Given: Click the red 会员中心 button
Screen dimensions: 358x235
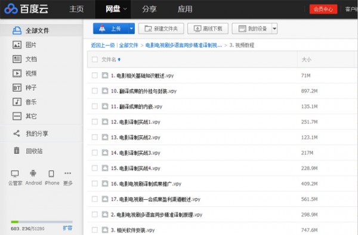Looking at the screenshot, I should click(323, 9).
